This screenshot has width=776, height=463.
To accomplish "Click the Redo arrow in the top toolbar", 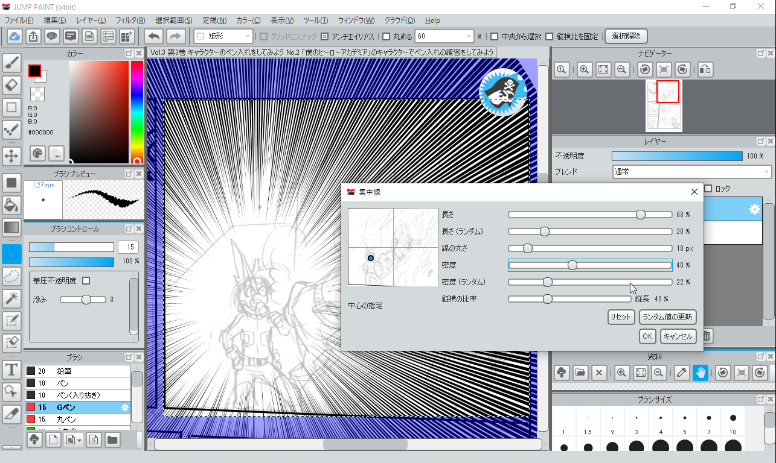I will [x=175, y=36].
